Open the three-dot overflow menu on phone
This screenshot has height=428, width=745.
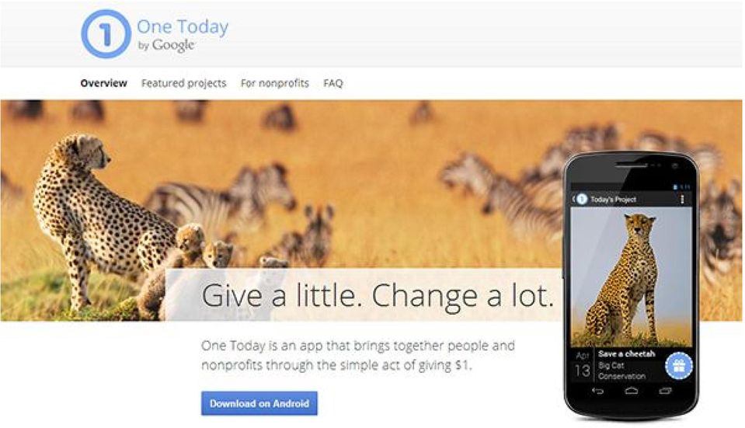(x=683, y=199)
